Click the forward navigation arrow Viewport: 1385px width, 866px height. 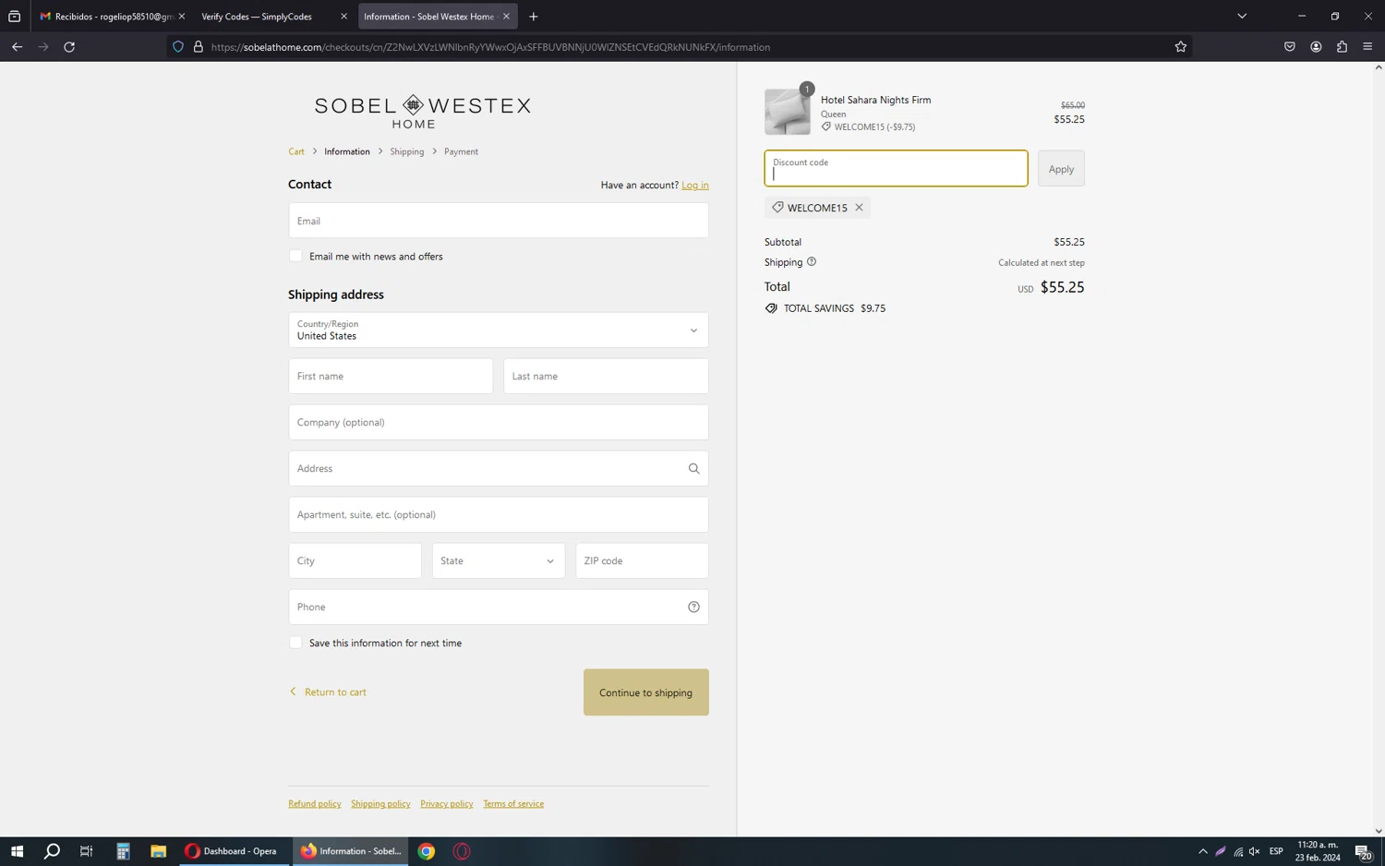(x=43, y=47)
